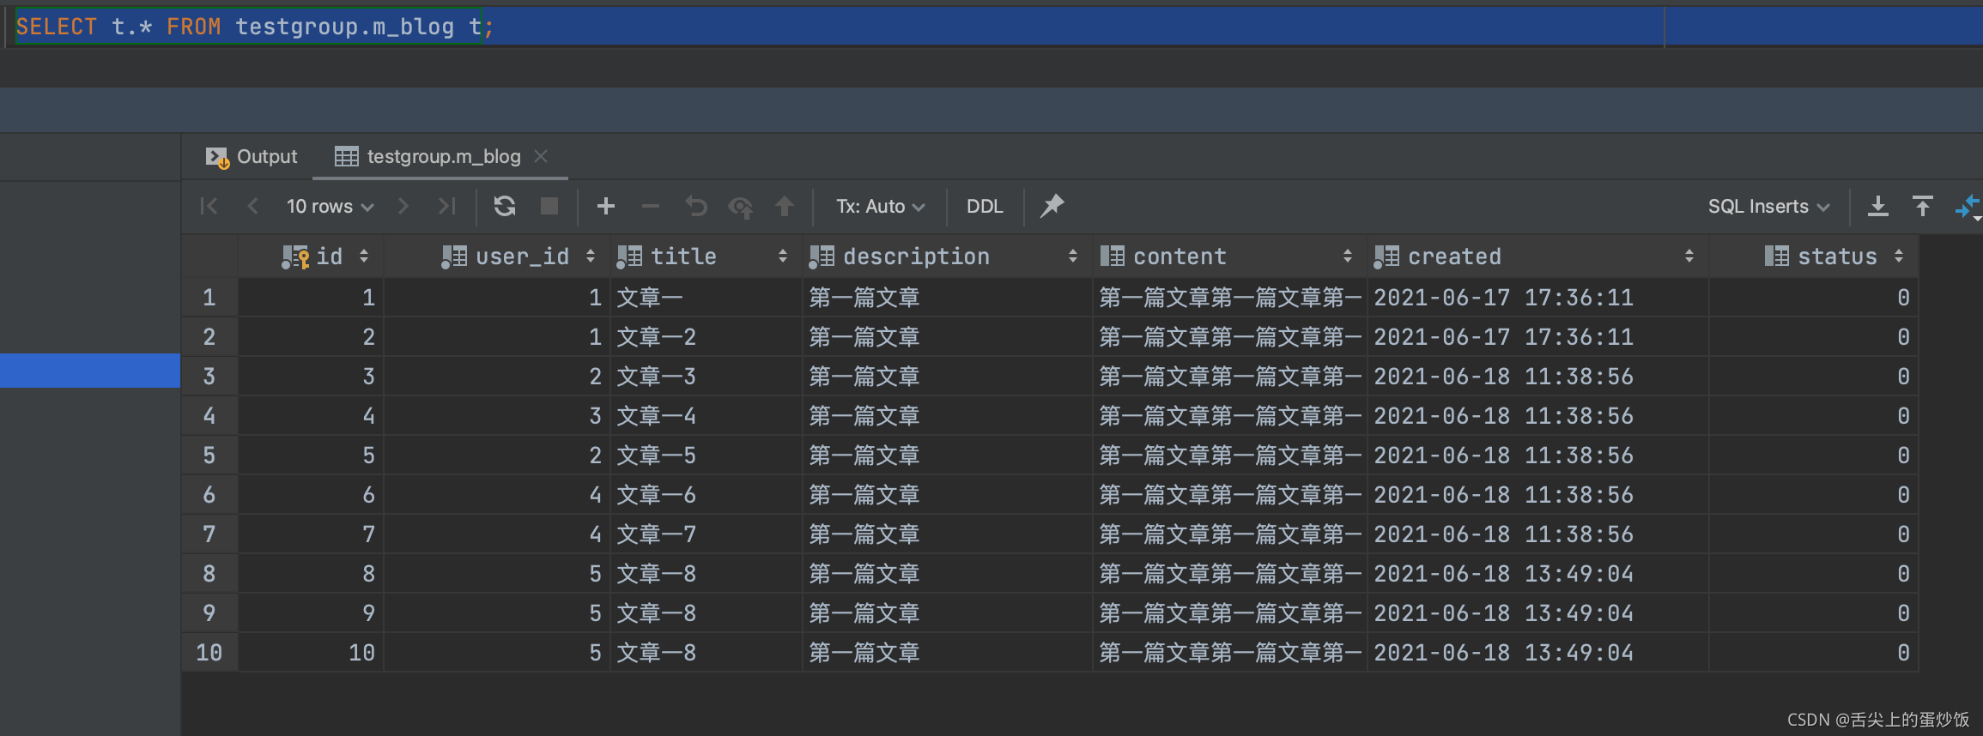
Task: Click description cell in row 6
Action: coord(948,495)
